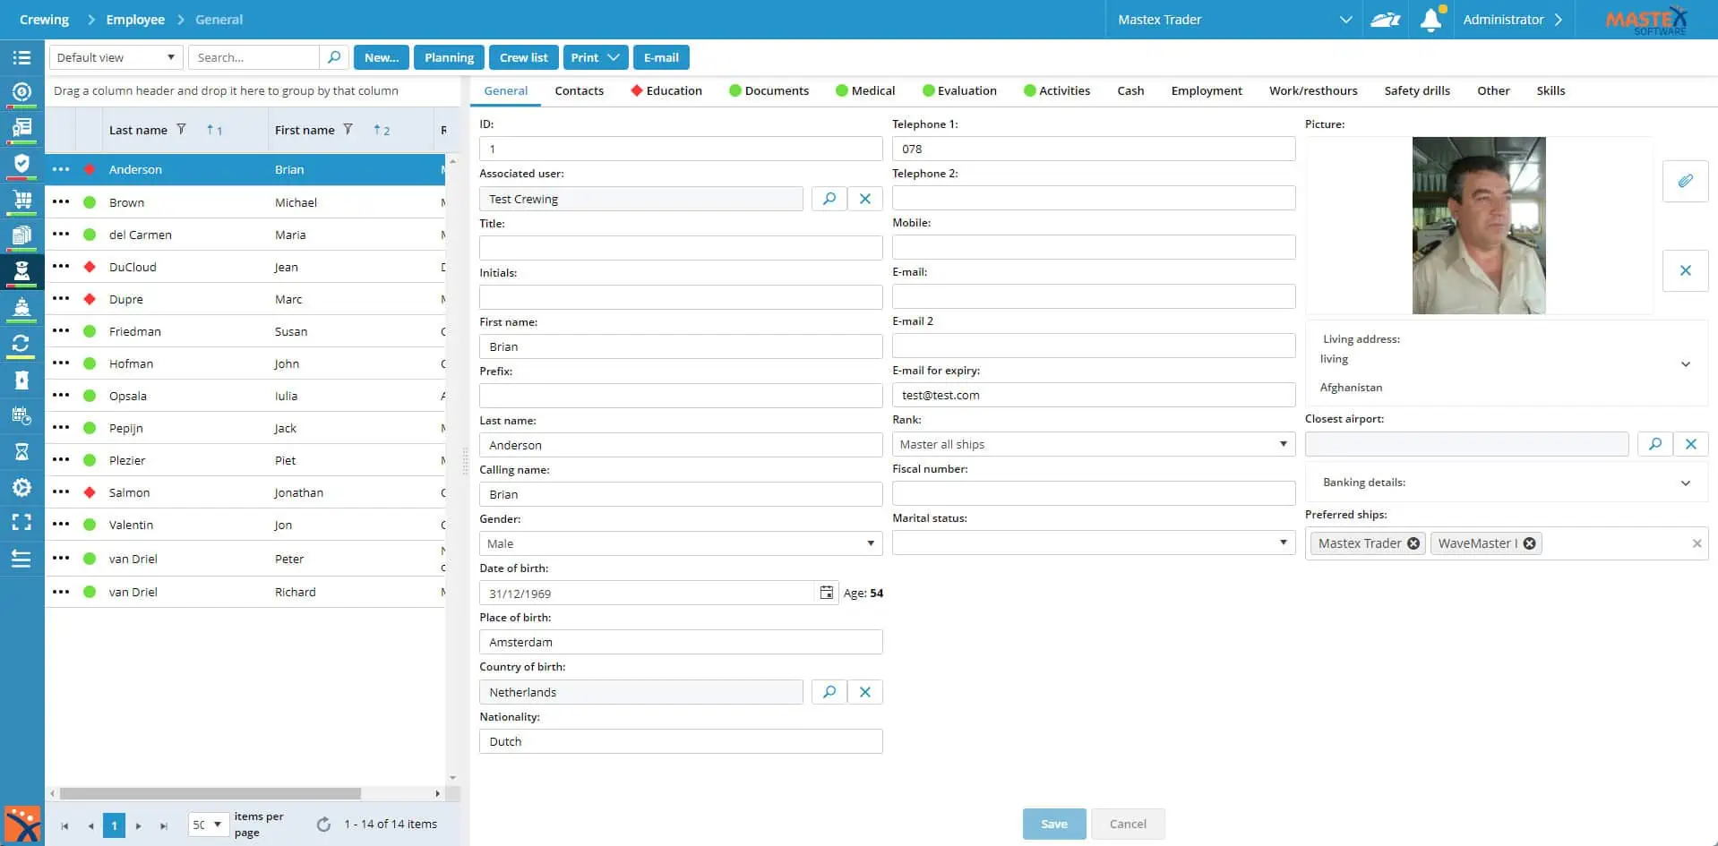The image size is (1718, 846).
Task: Clear the Associated user field with X
Action: click(864, 199)
